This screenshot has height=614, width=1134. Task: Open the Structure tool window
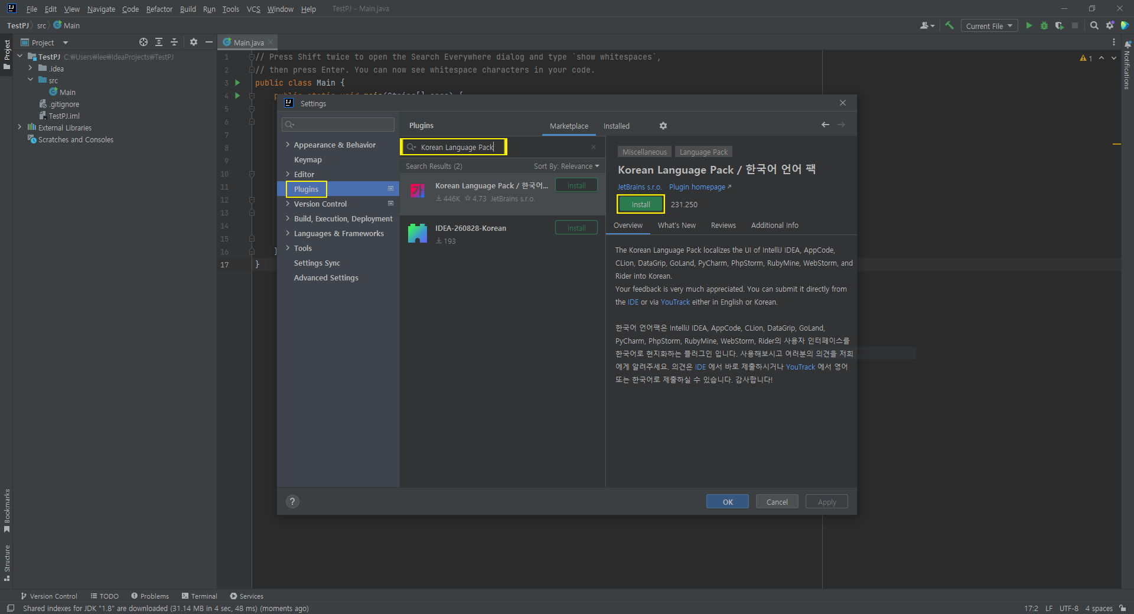(7, 563)
